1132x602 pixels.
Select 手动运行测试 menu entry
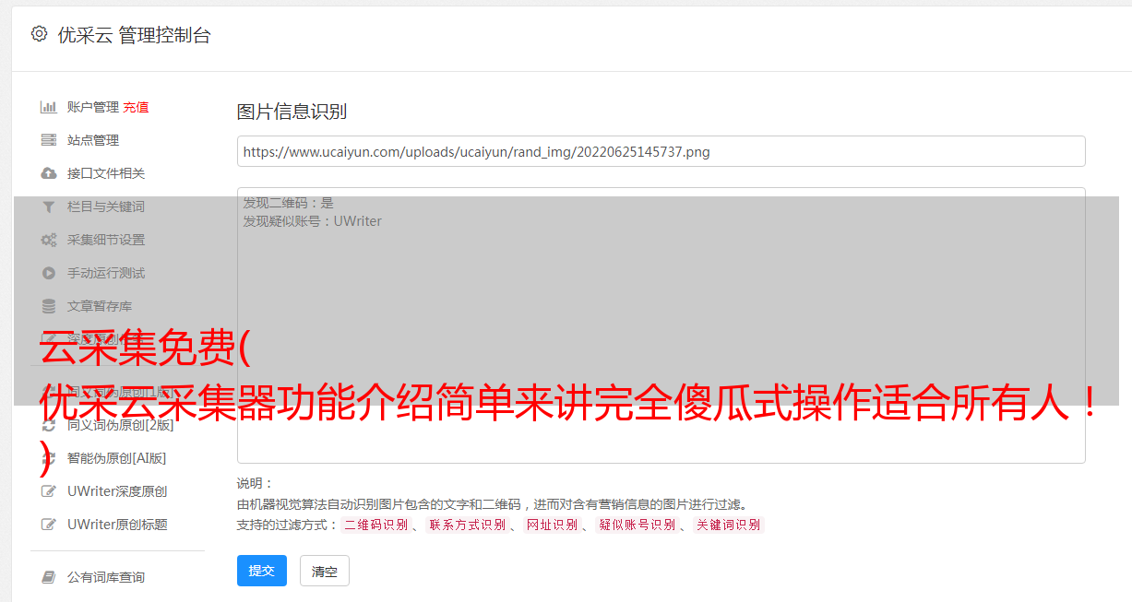coord(106,273)
